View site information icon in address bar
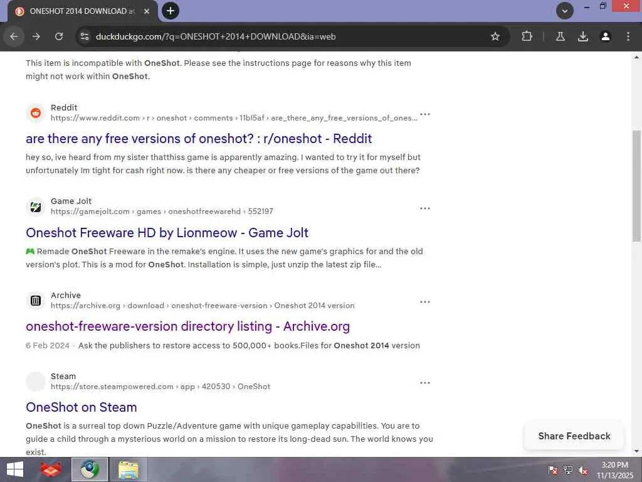 pyautogui.click(x=85, y=36)
